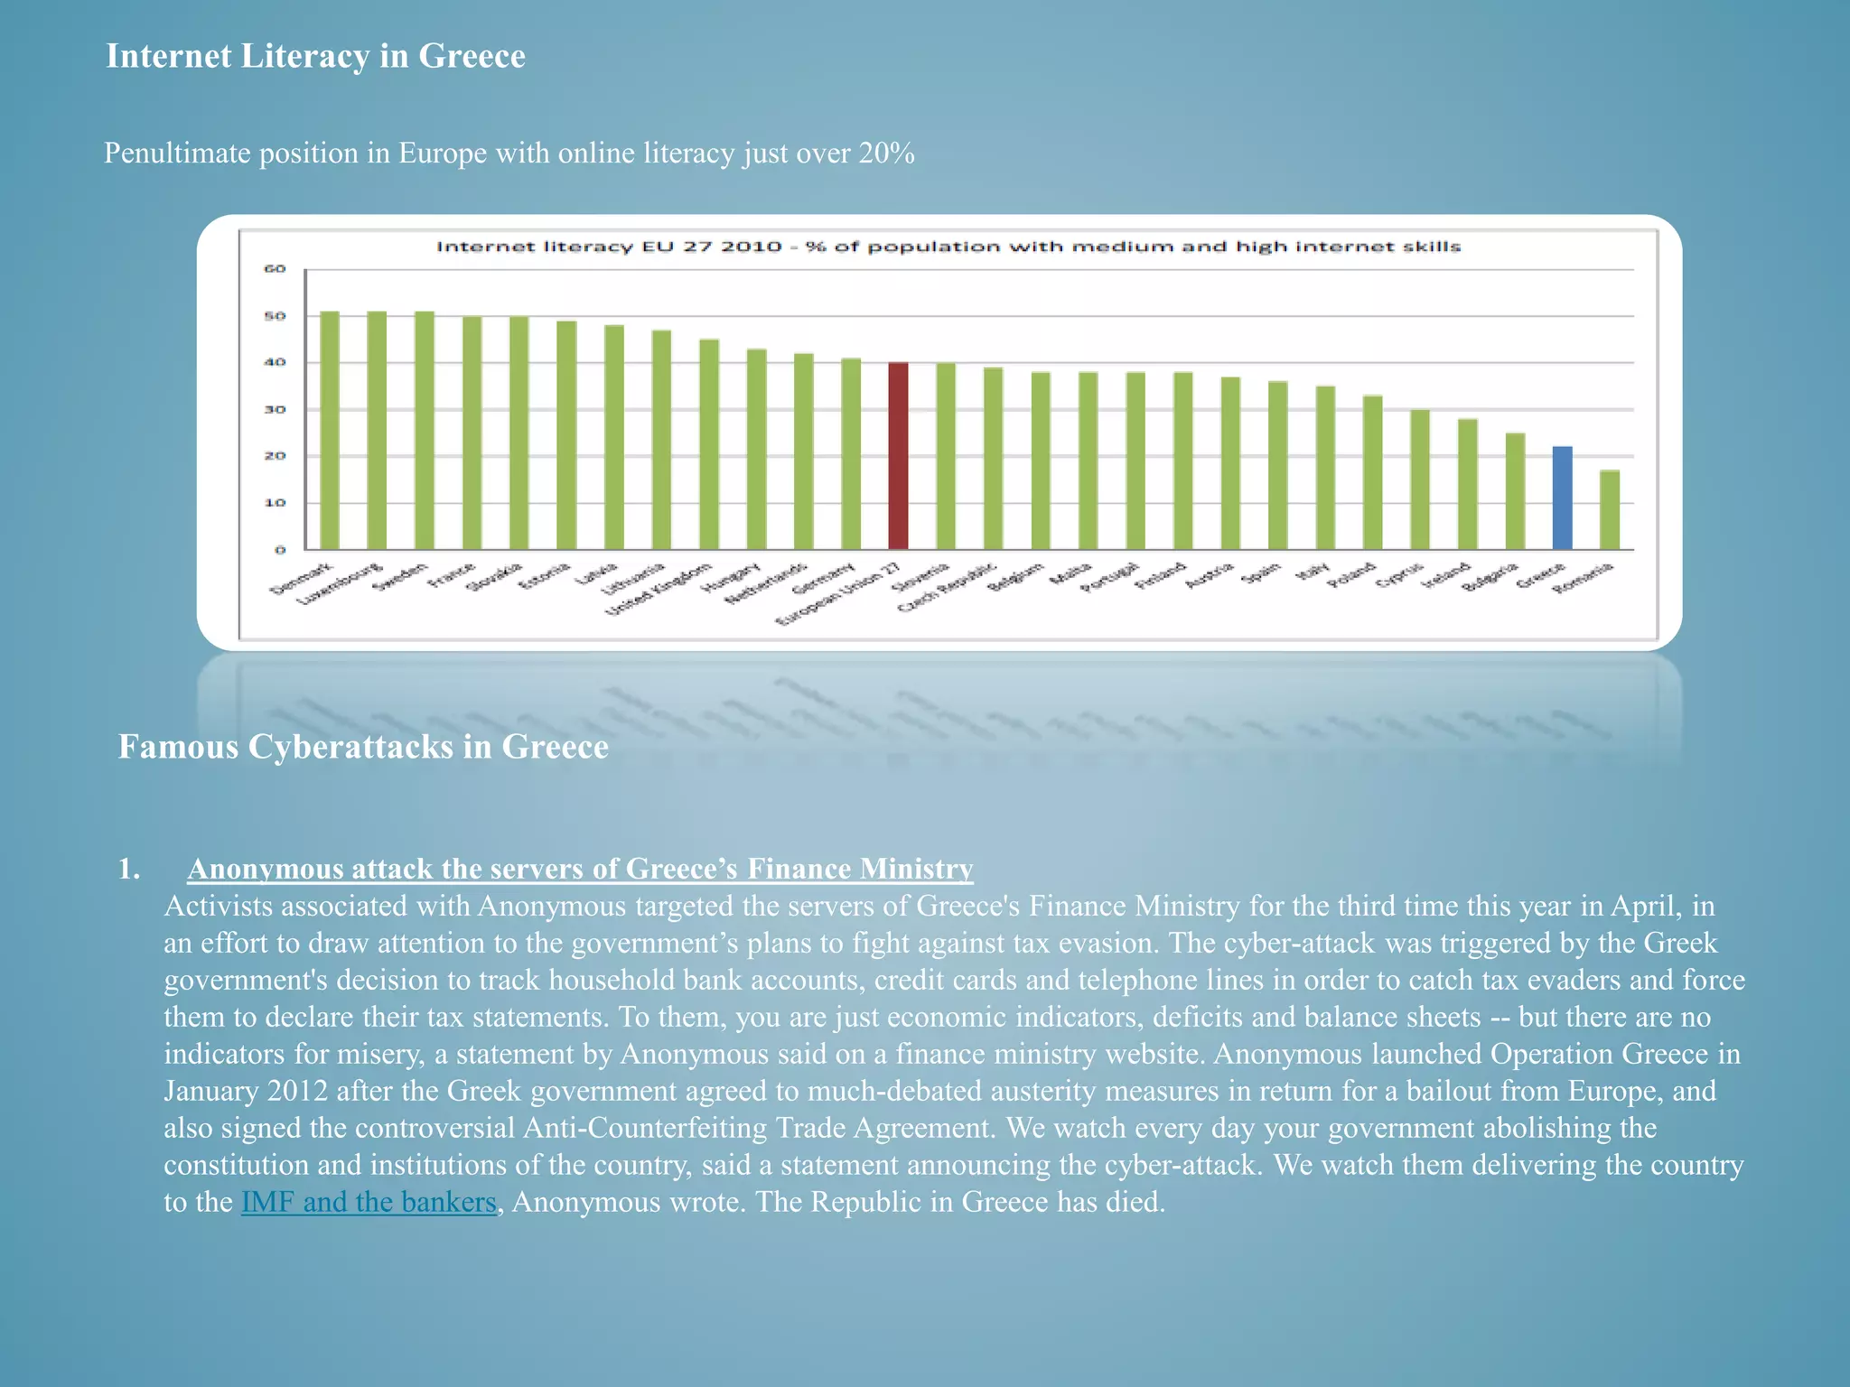Click the red European Union 27 bar

(x=898, y=456)
